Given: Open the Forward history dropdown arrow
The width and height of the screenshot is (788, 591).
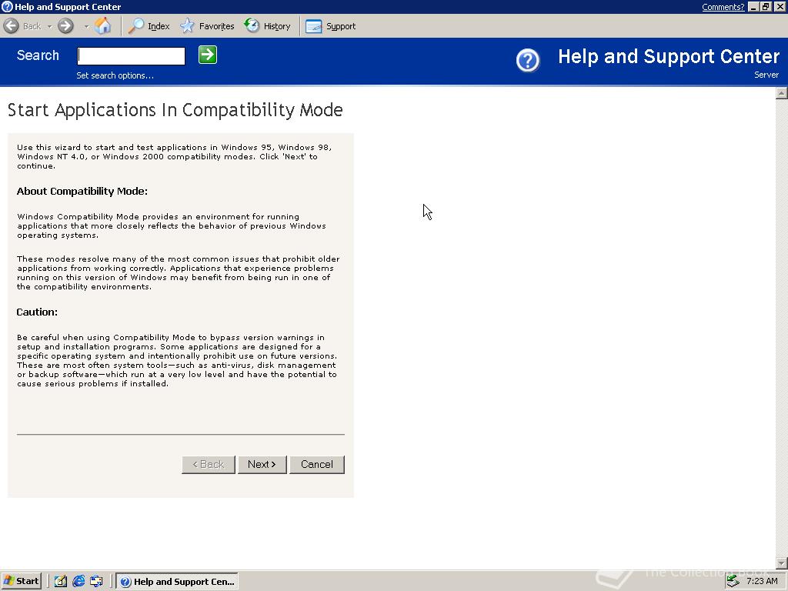Looking at the screenshot, I should [86, 26].
